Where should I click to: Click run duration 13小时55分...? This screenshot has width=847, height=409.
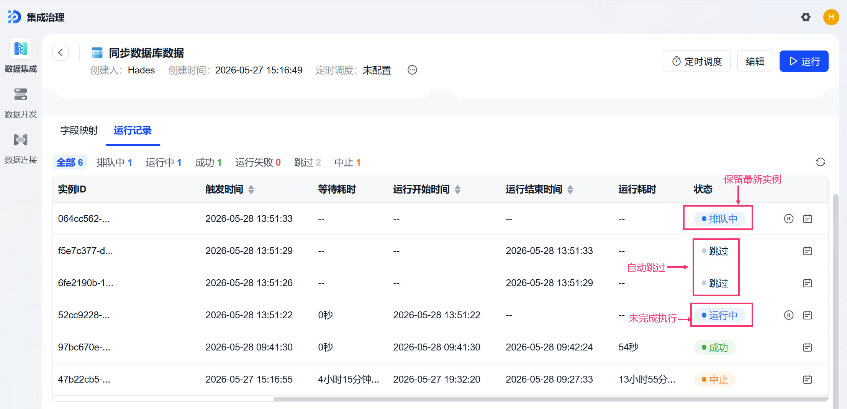647,380
